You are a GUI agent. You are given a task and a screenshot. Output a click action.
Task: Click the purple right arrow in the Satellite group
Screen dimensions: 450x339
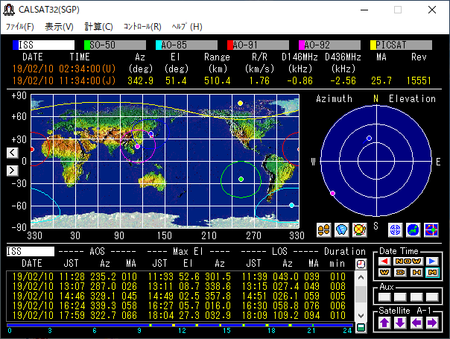coord(433,323)
